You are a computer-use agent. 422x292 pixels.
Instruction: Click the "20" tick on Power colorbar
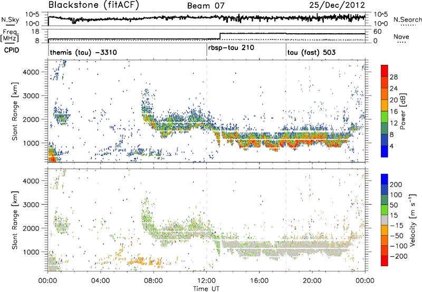[x=394, y=100]
